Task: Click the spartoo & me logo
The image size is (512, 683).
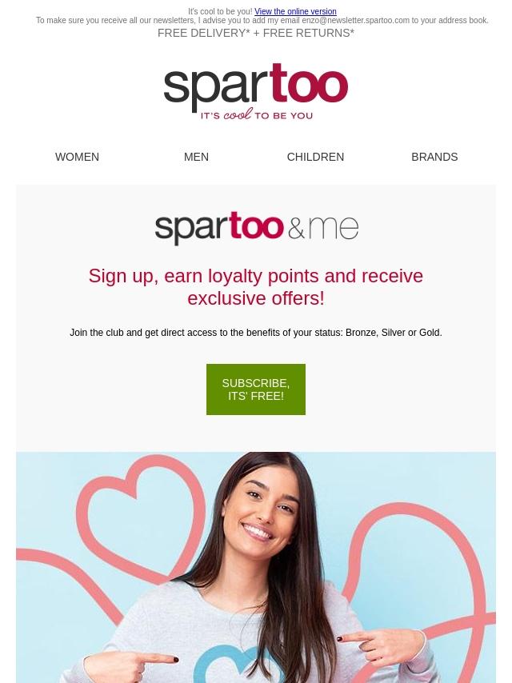Action: [x=256, y=227]
